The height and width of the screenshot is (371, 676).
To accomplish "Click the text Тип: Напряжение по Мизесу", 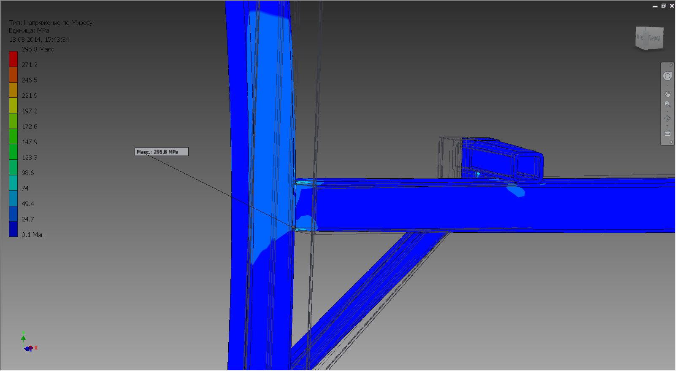I will [x=51, y=23].
